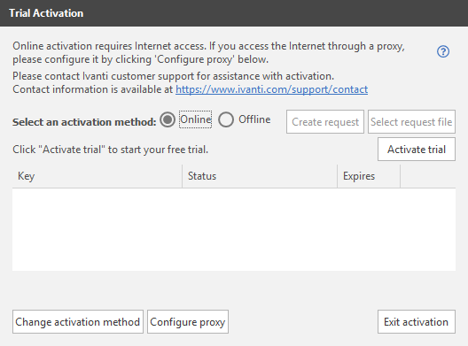Screen dimensions: 468x346
Task: Sort by the Expires column header
Action: click(x=369, y=176)
